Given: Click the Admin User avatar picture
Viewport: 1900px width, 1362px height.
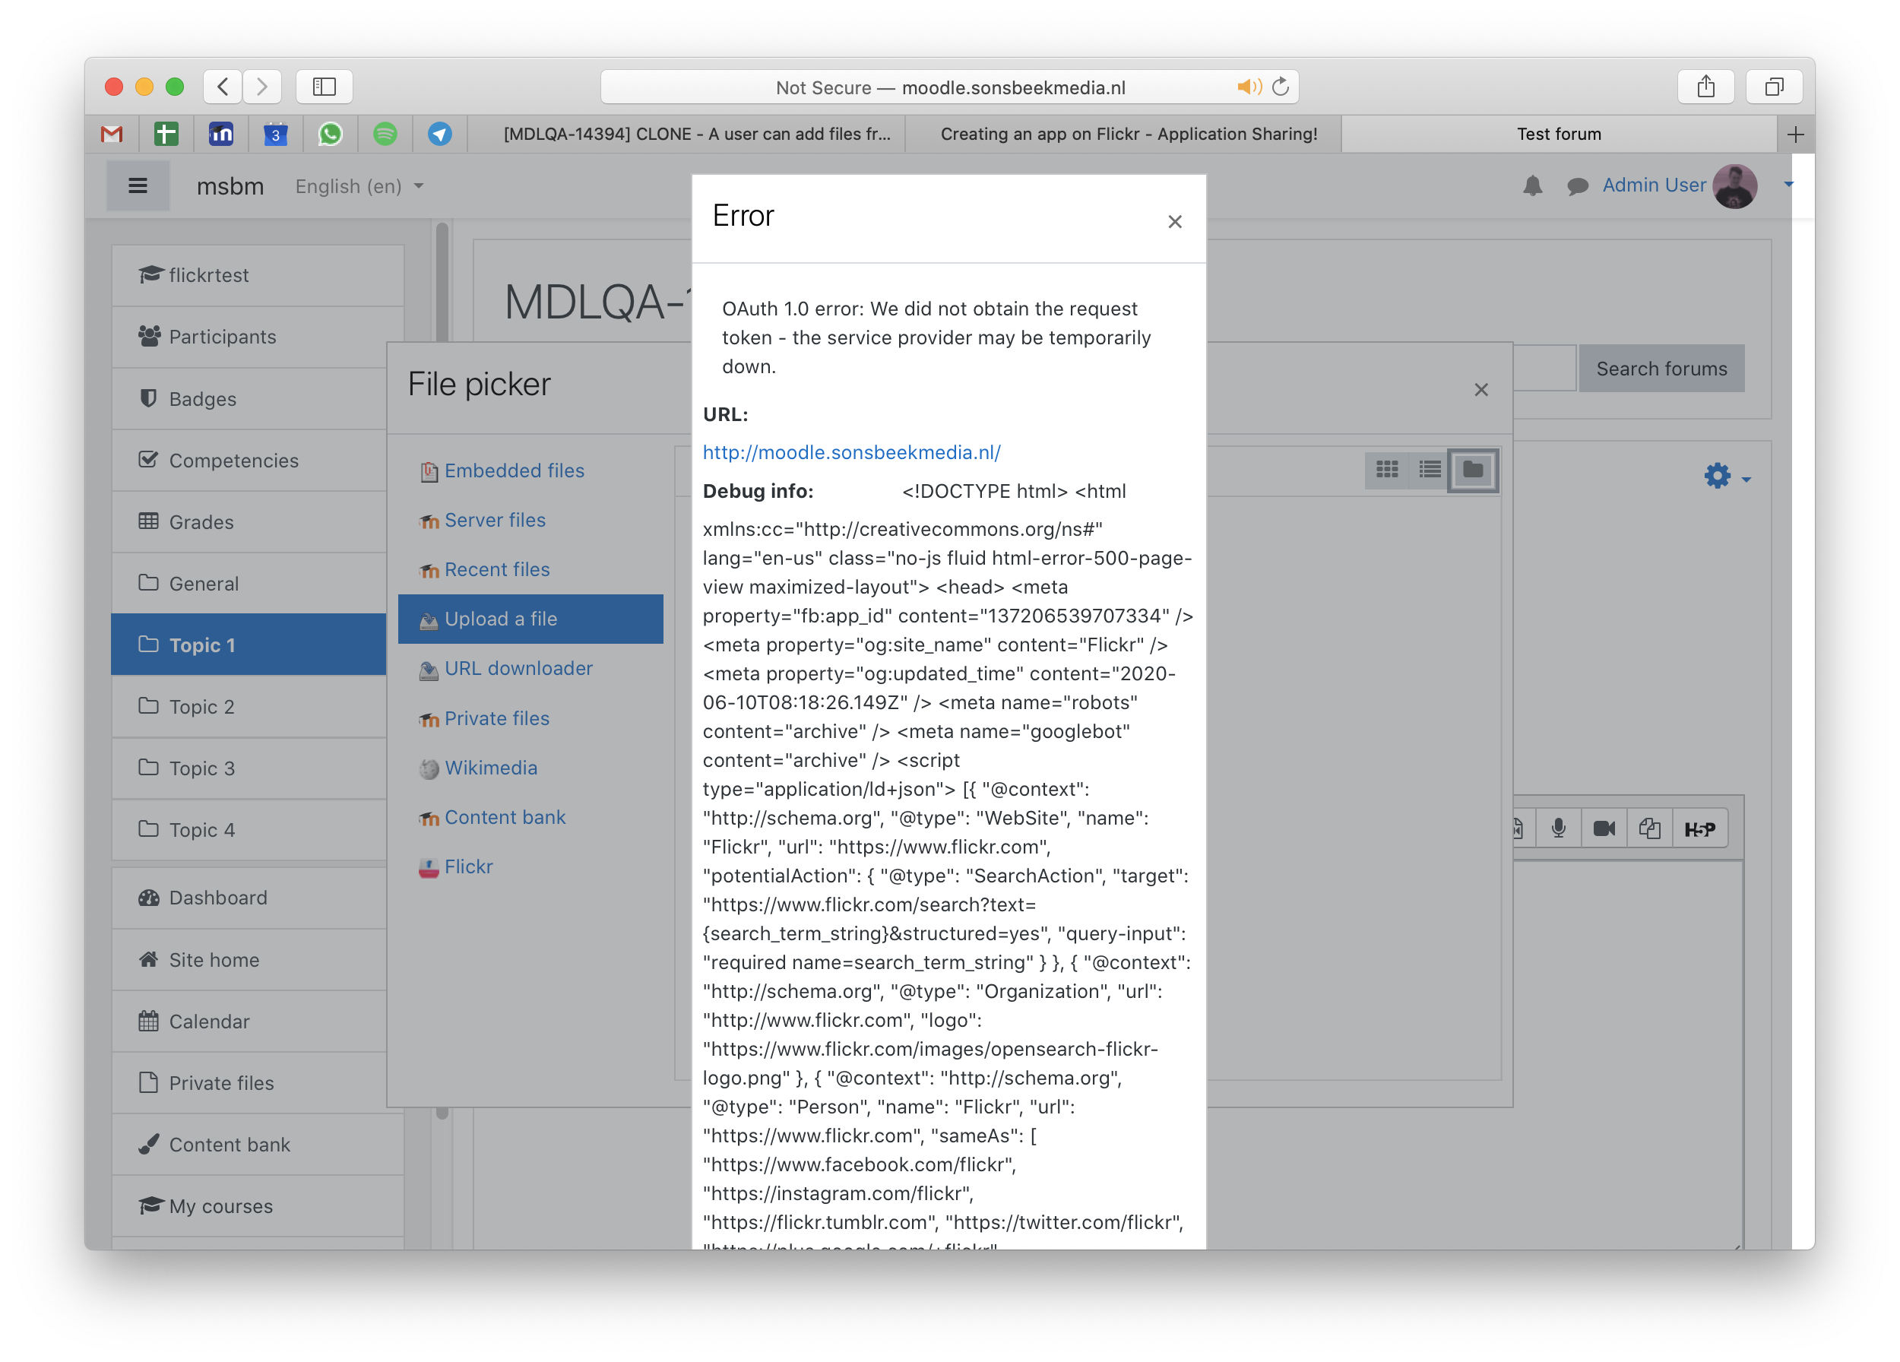Looking at the screenshot, I should (x=1735, y=186).
